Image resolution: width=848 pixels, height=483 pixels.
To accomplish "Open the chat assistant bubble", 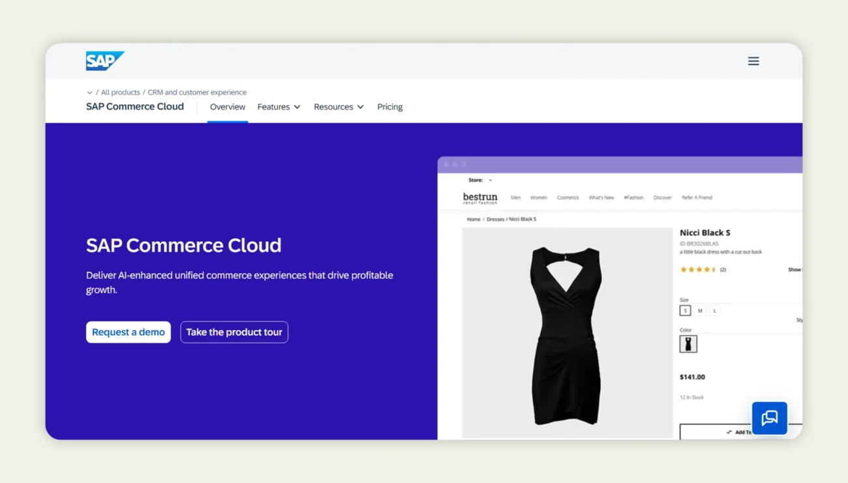I will pos(770,418).
